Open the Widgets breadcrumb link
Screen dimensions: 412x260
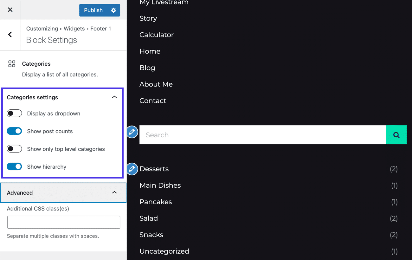point(74,29)
